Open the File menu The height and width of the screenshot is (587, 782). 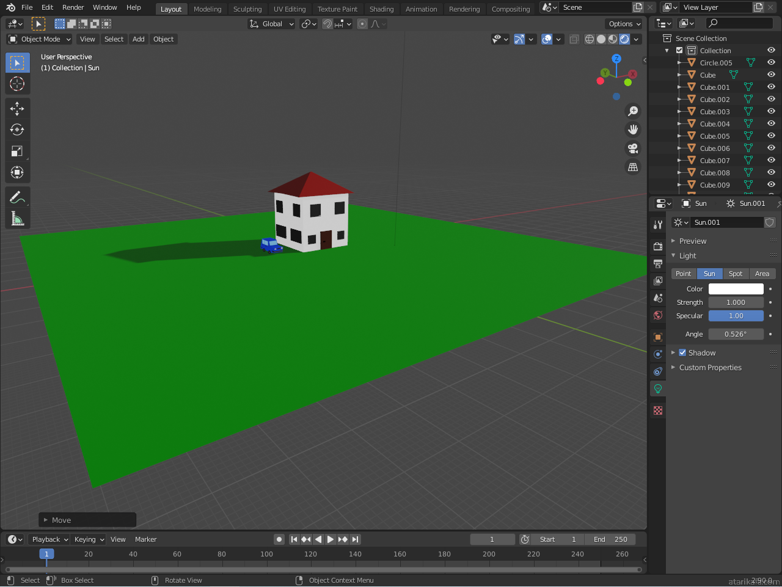(27, 7)
